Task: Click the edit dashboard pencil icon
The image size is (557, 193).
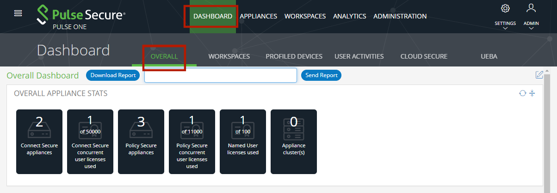Action: point(539,75)
